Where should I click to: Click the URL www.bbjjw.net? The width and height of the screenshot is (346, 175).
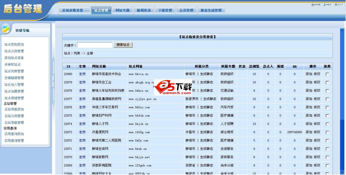pos(139,157)
